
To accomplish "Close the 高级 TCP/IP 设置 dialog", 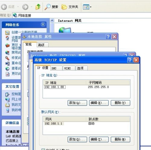I will pos(136,60).
